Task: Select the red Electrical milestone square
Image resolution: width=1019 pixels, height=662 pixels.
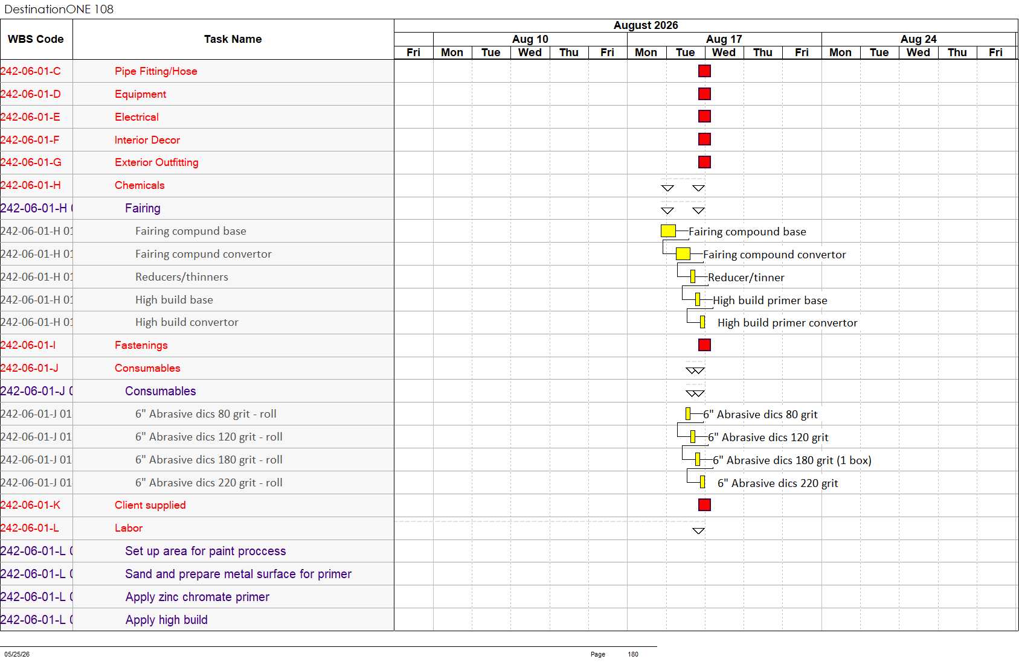Action: click(x=704, y=116)
